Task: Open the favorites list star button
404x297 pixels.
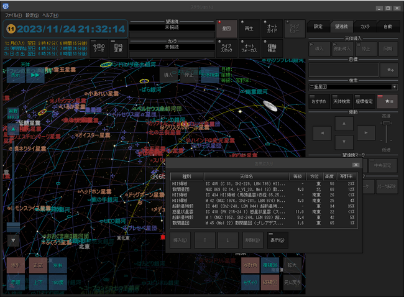Action: click(x=387, y=101)
